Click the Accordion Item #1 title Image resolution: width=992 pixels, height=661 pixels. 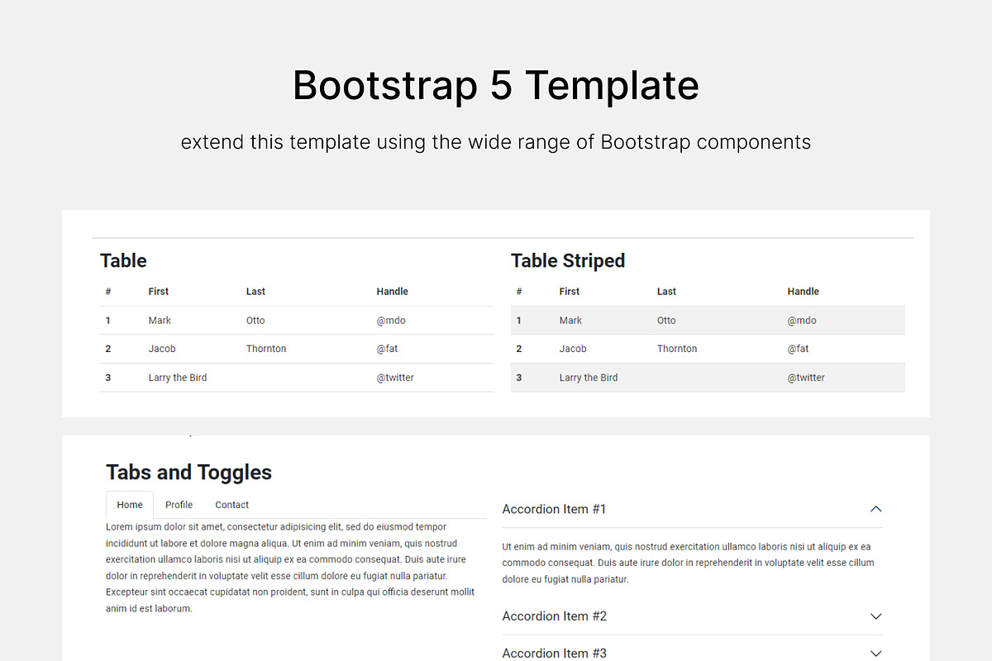click(x=554, y=509)
